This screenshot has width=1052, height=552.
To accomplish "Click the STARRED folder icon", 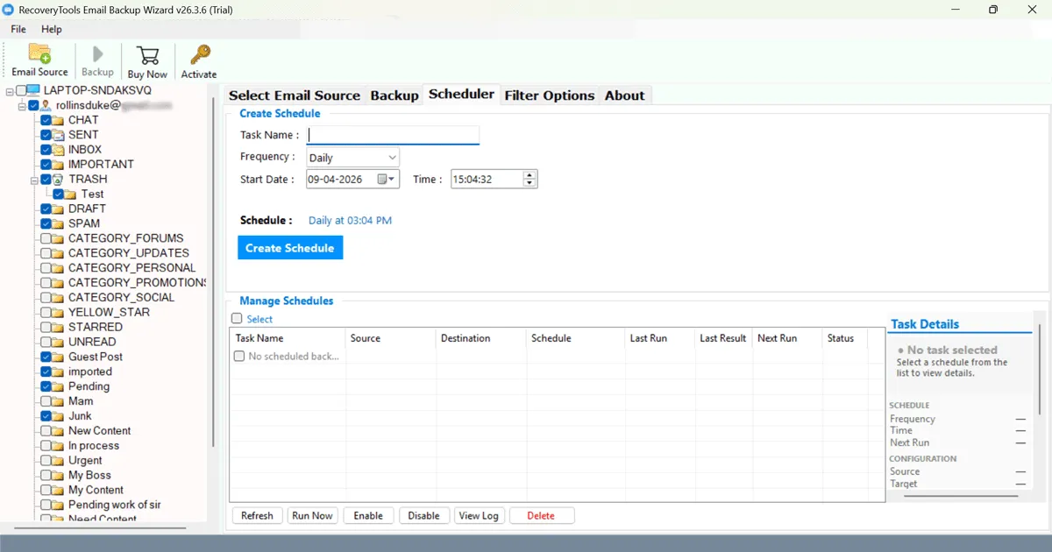I will 60,328.
